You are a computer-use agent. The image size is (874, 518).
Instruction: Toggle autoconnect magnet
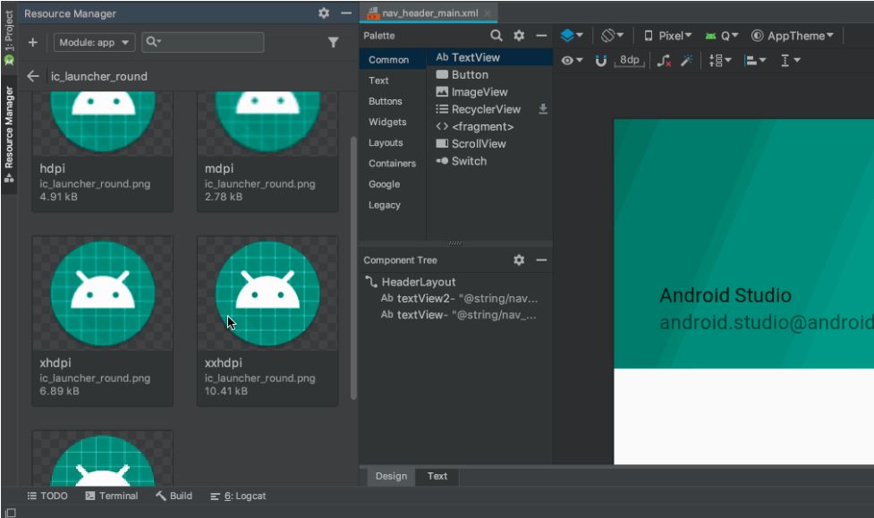coord(601,60)
